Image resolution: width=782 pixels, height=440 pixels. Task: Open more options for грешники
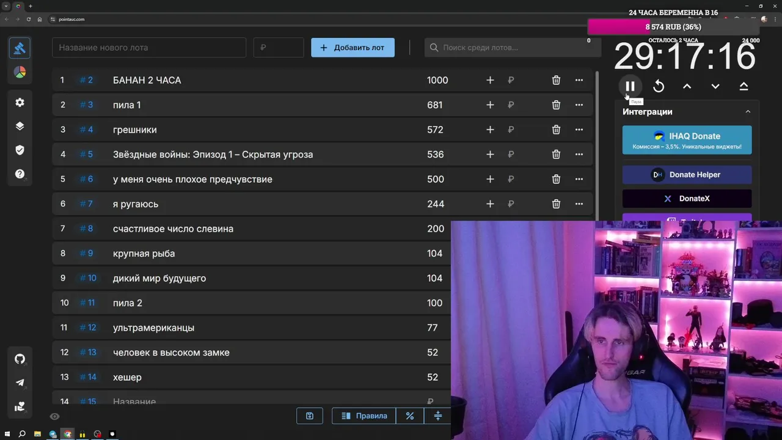pos(579,130)
